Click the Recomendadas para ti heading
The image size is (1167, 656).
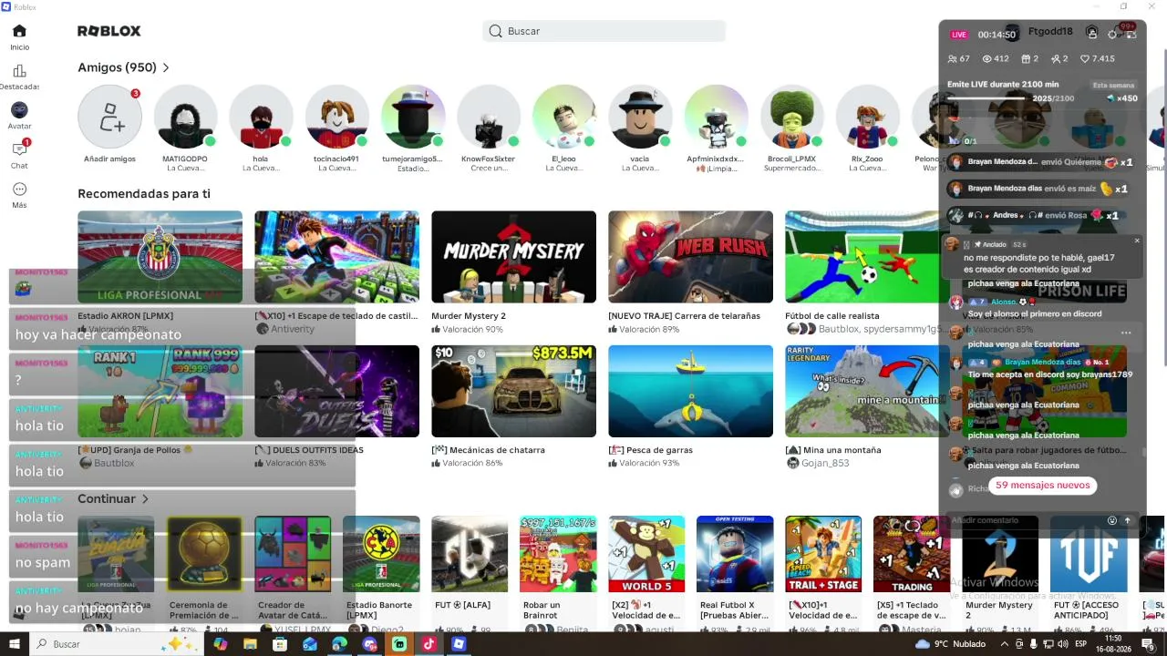(144, 193)
